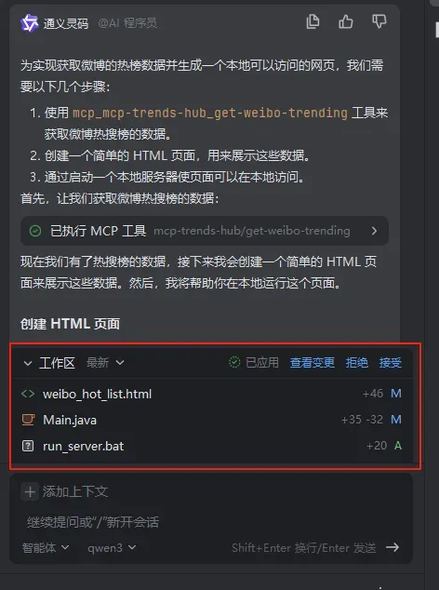Expand the executed MCP tool details chevron
The width and height of the screenshot is (439, 590).
[x=374, y=231]
